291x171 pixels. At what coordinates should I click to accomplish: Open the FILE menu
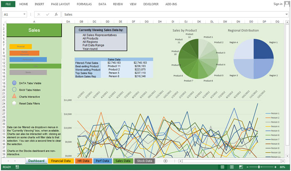coord(8,4)
